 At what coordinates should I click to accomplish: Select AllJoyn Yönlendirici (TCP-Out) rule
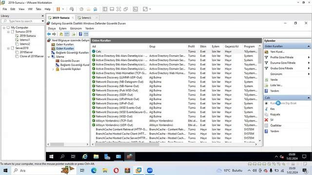175,121
